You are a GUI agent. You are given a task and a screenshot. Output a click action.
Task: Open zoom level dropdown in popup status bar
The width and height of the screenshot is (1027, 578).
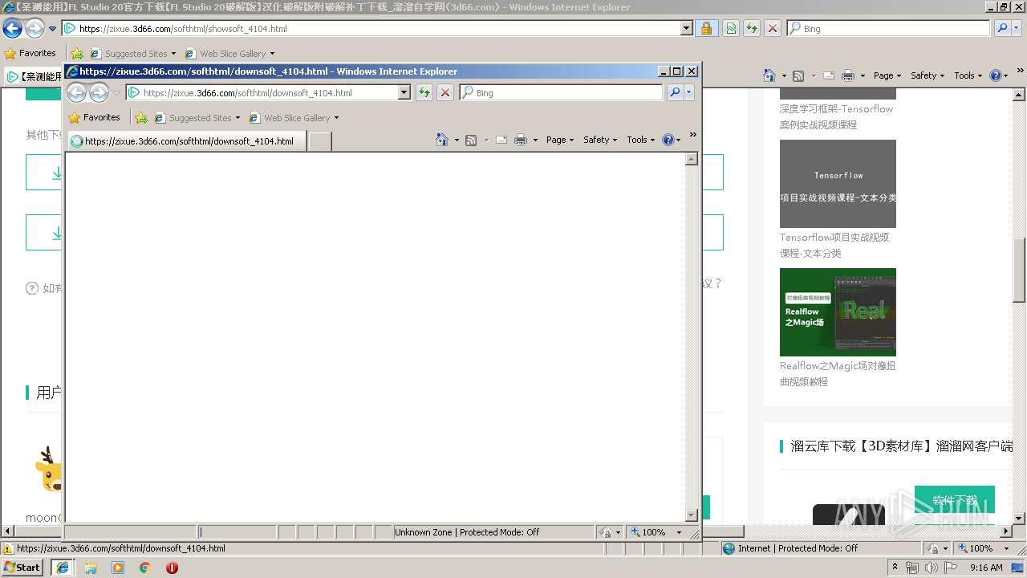[x=679, y=532]
